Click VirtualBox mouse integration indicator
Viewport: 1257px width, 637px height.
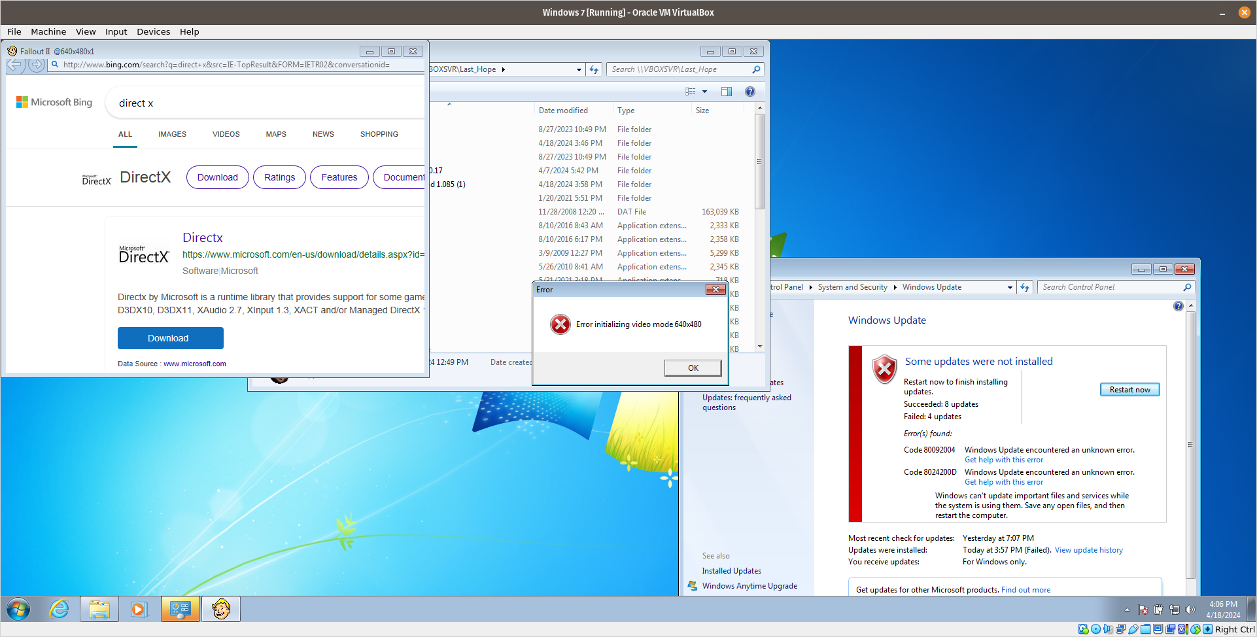tap(1196, 629)
